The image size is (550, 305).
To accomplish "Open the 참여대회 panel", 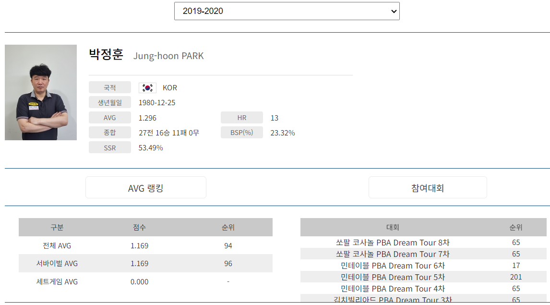I will click(x=427, y=187).
